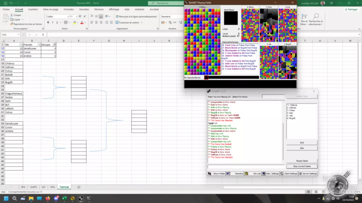This screenshot has height=203, width=362.
Task: Open Discord from the taskbar
Action: point(56,198)
